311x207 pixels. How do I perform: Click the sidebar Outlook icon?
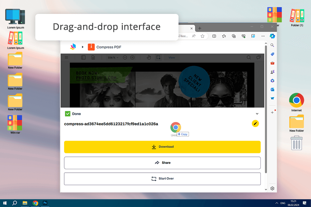(272, 90)
